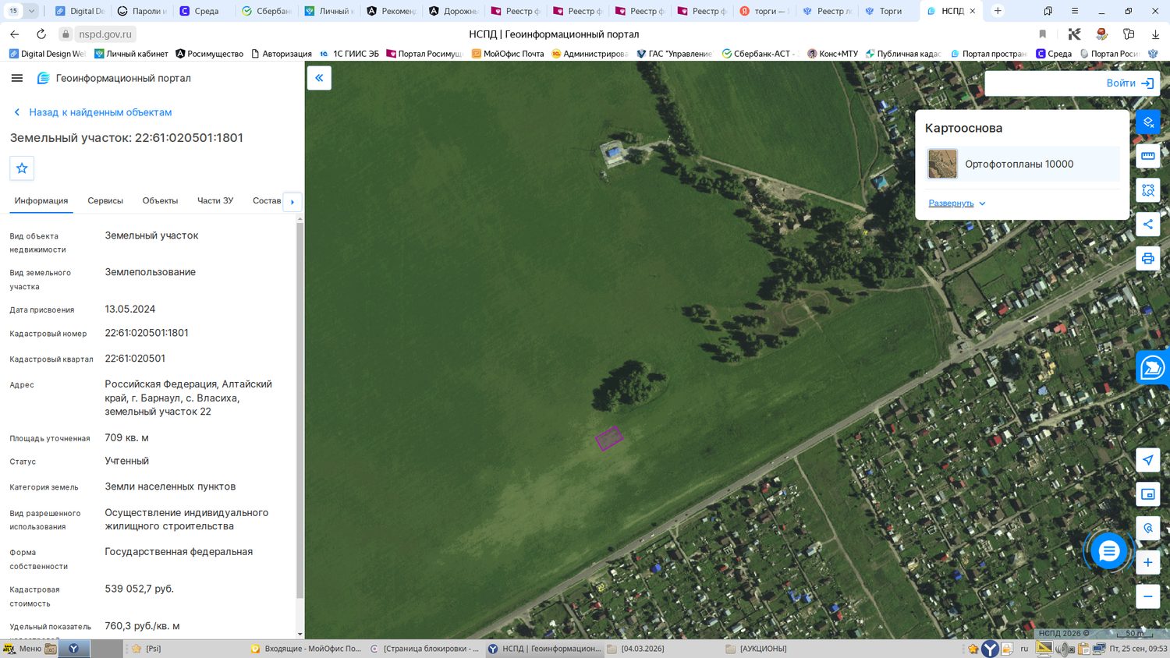
Task: Click the cadastral number 22:61:020501:1801 value
Action: tap(147, 333)
